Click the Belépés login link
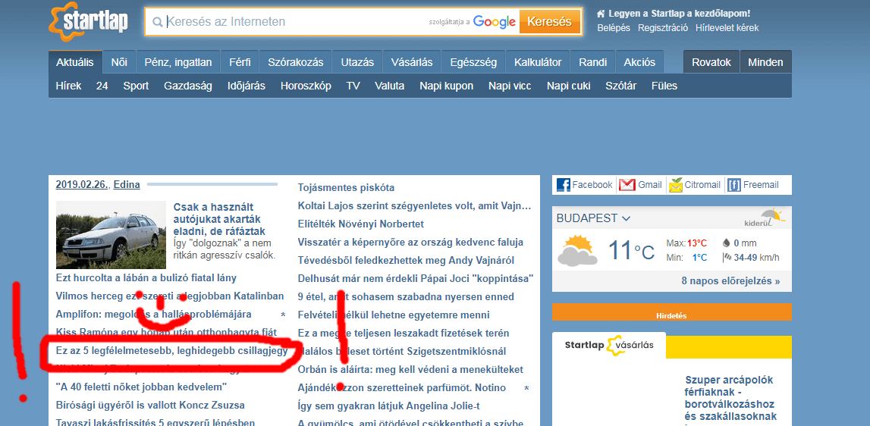This screenshot has width=870, height=426. tap(614, 28)
